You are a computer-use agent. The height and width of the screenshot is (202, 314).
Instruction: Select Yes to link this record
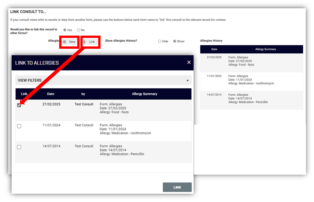(65, 30)
